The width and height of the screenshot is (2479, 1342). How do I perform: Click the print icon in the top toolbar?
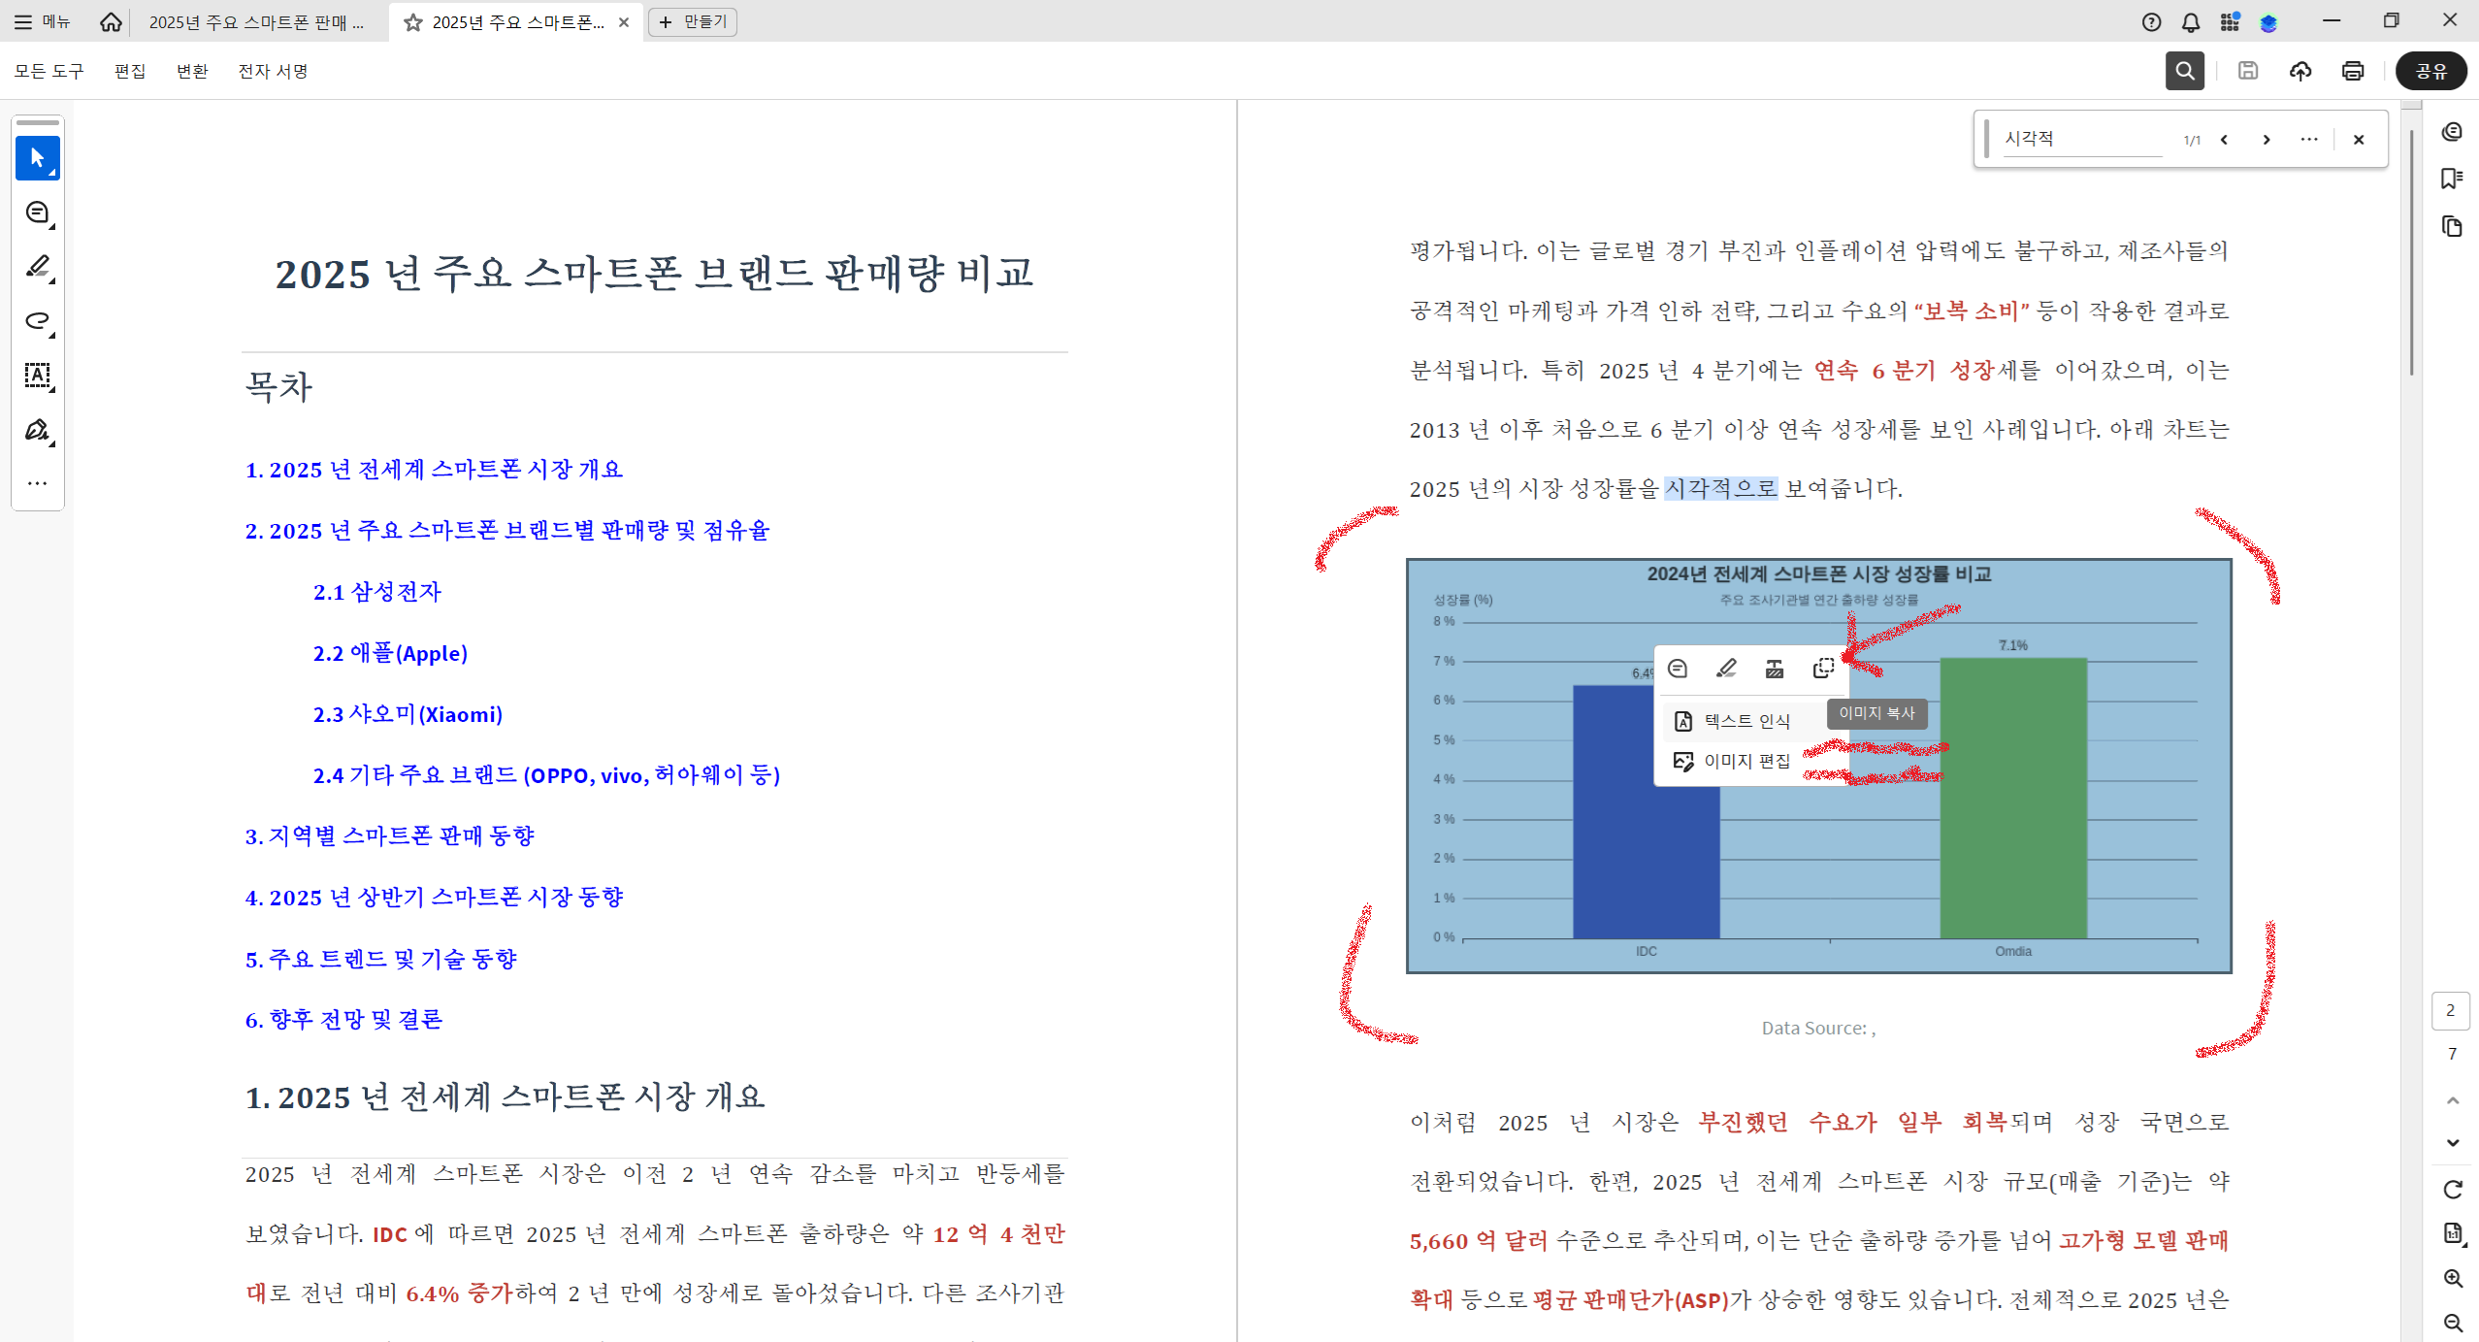2352,71
